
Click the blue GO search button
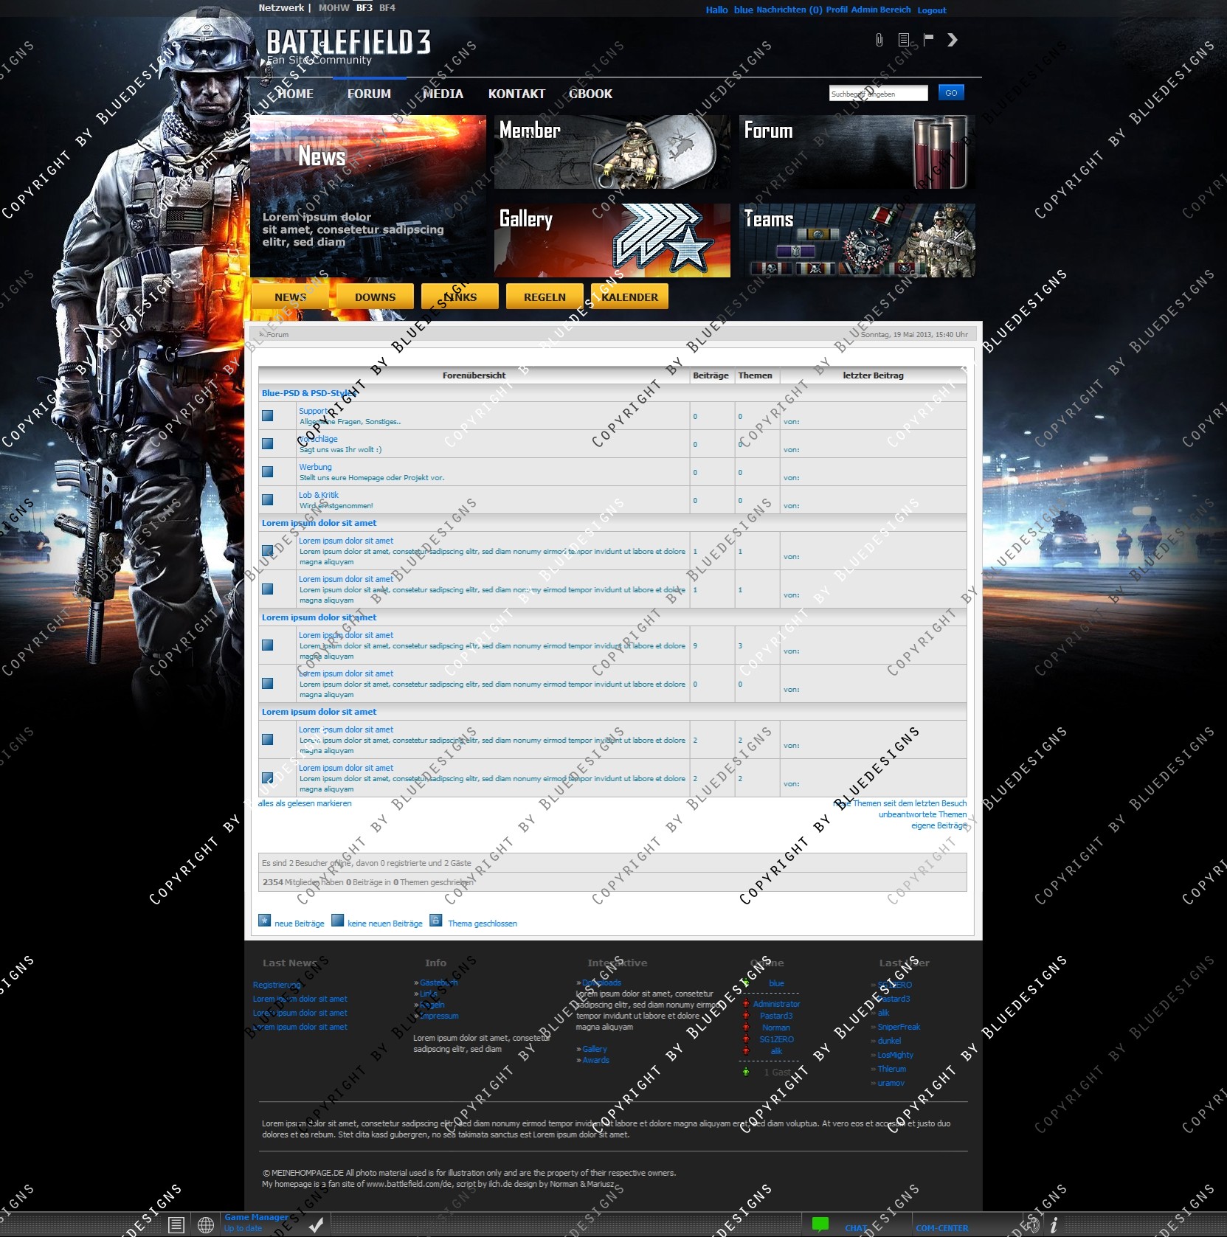(951, 92)
